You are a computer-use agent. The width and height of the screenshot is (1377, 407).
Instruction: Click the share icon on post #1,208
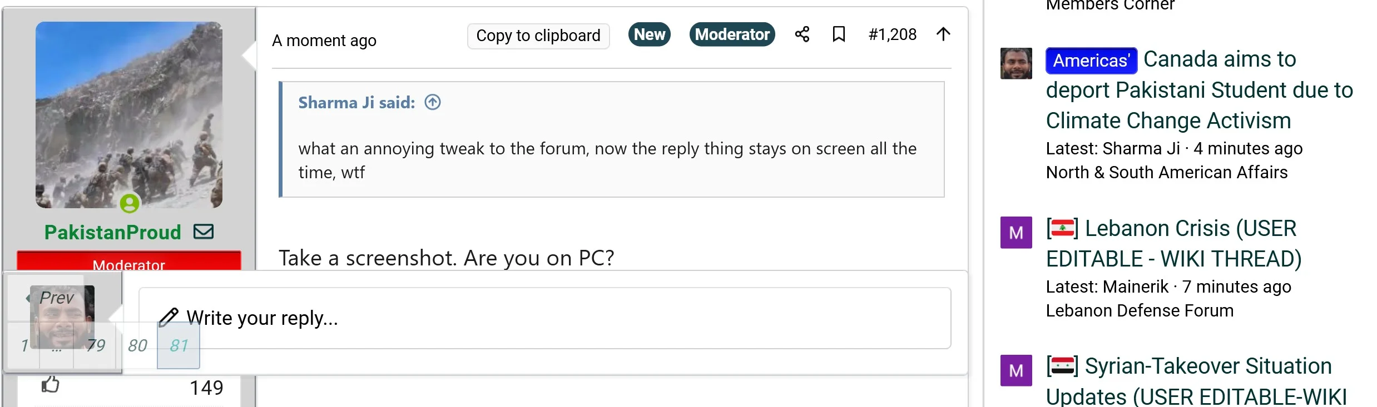pos(801,34)
